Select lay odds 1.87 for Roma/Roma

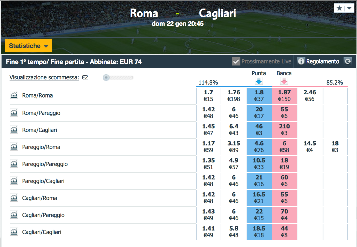(284, 96)
